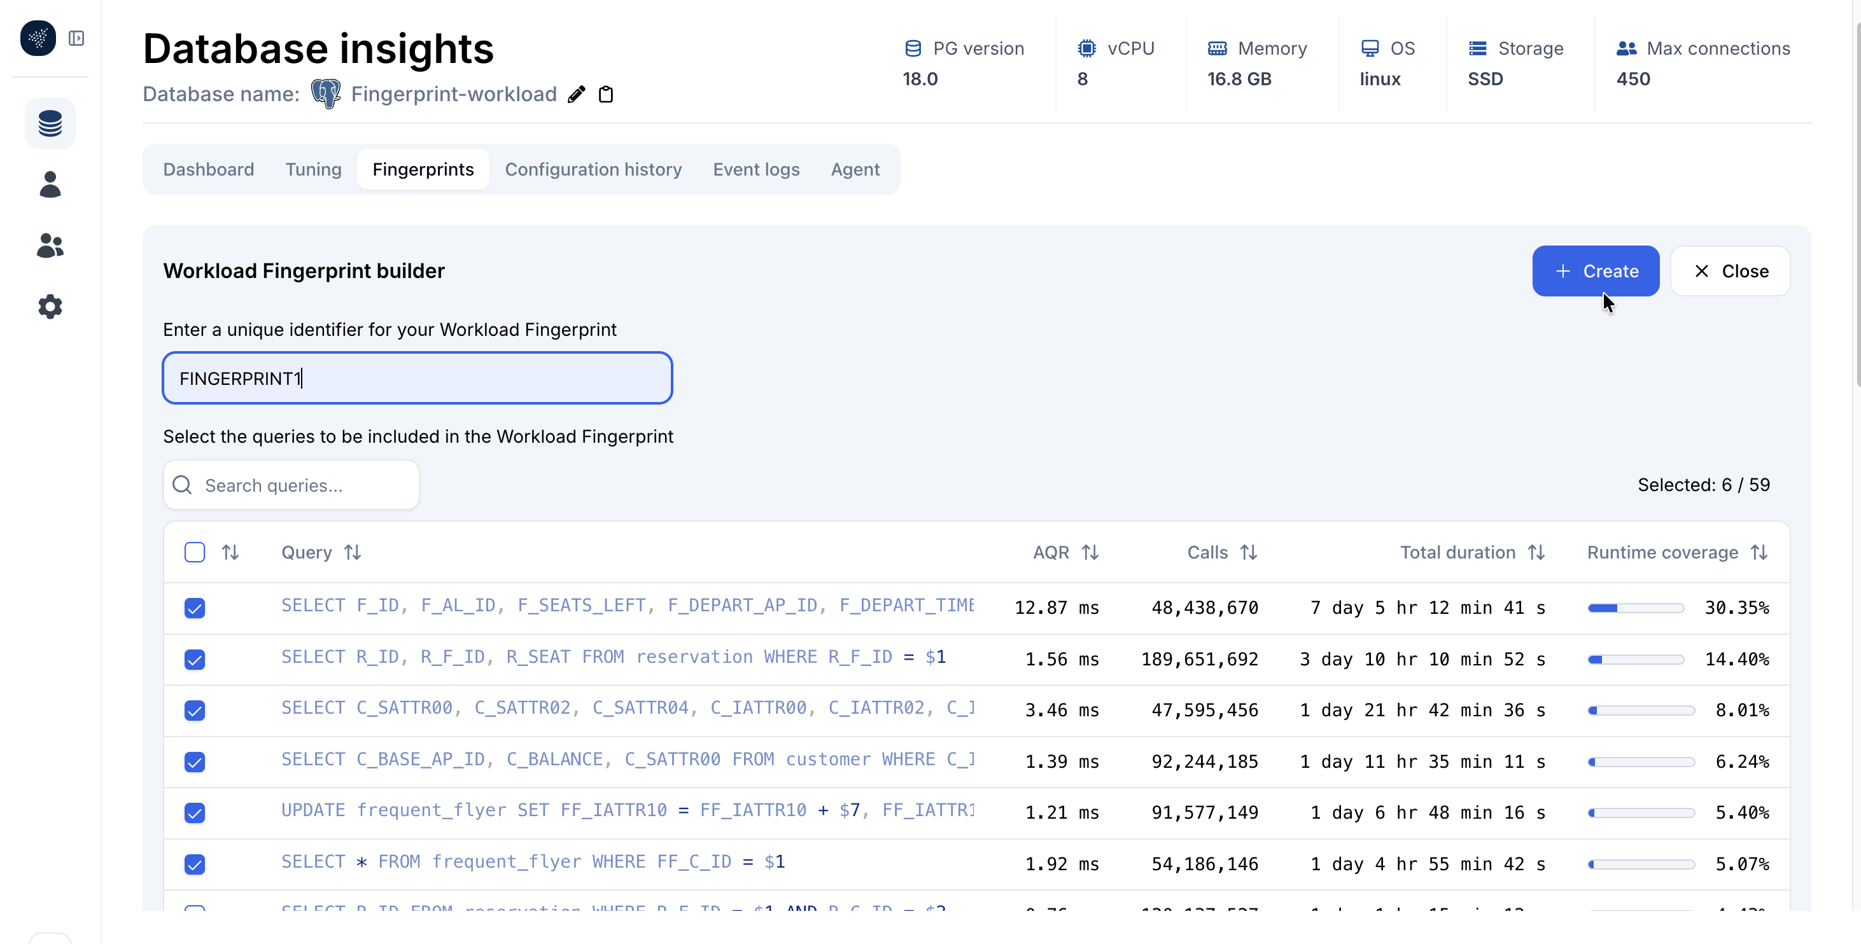This screenshot has width=1861, height=944.
Task: Open the databases section in the sidebar
Action: pyautogui.click(x=50, y=123)
